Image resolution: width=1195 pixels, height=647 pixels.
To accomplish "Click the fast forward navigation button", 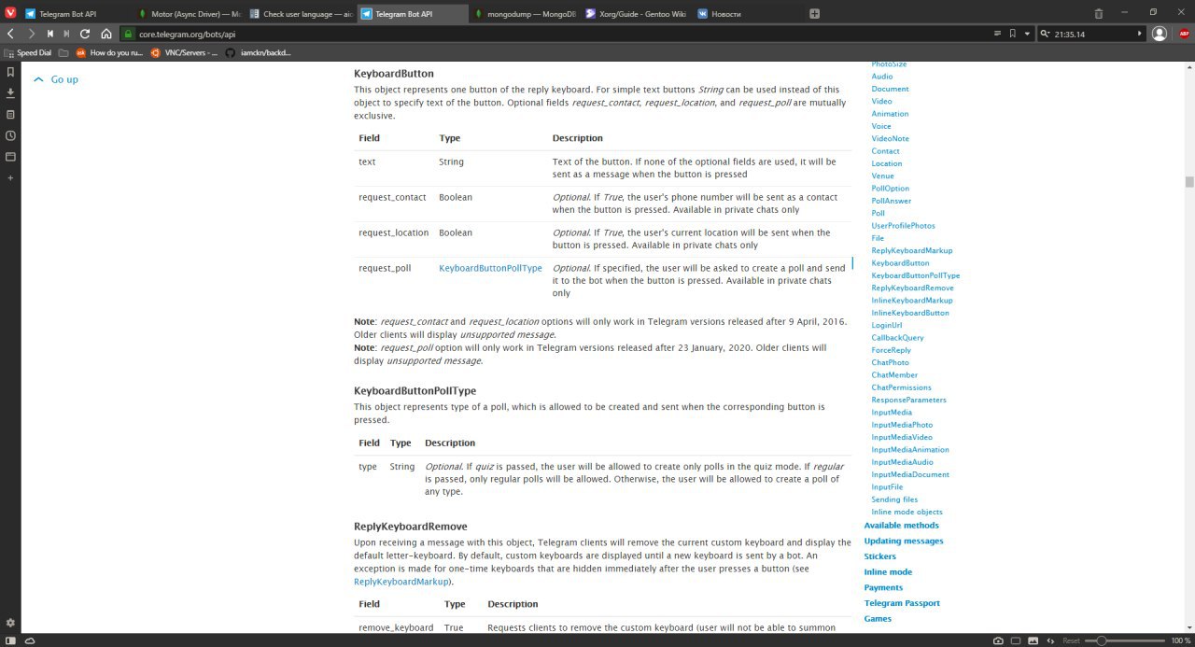I will click(66, 34).
